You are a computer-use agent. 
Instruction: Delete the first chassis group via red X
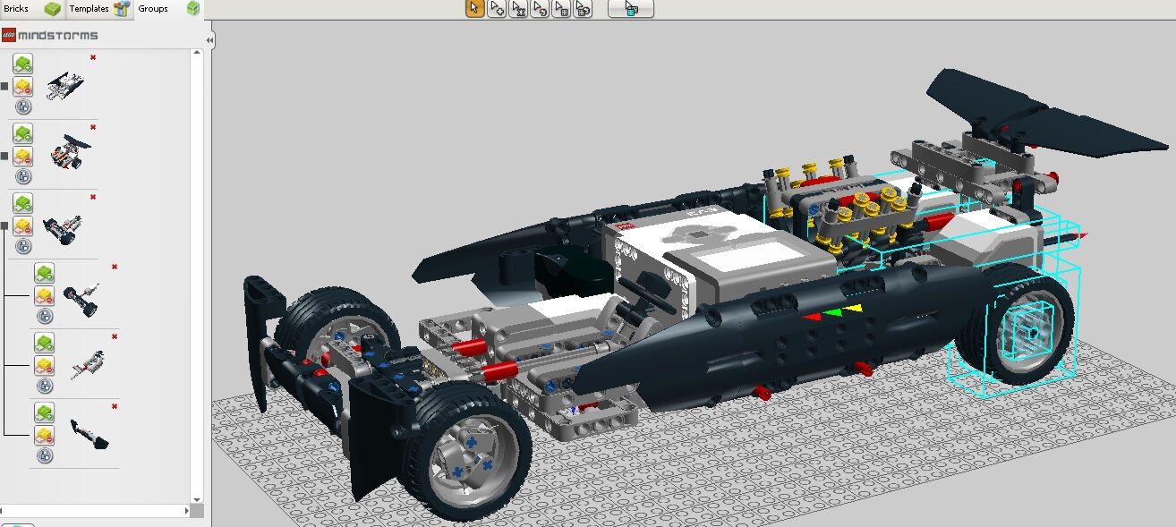click(x=93, y=57)
